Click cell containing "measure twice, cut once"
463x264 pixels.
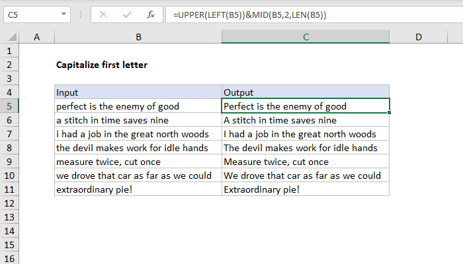[138, 162]
